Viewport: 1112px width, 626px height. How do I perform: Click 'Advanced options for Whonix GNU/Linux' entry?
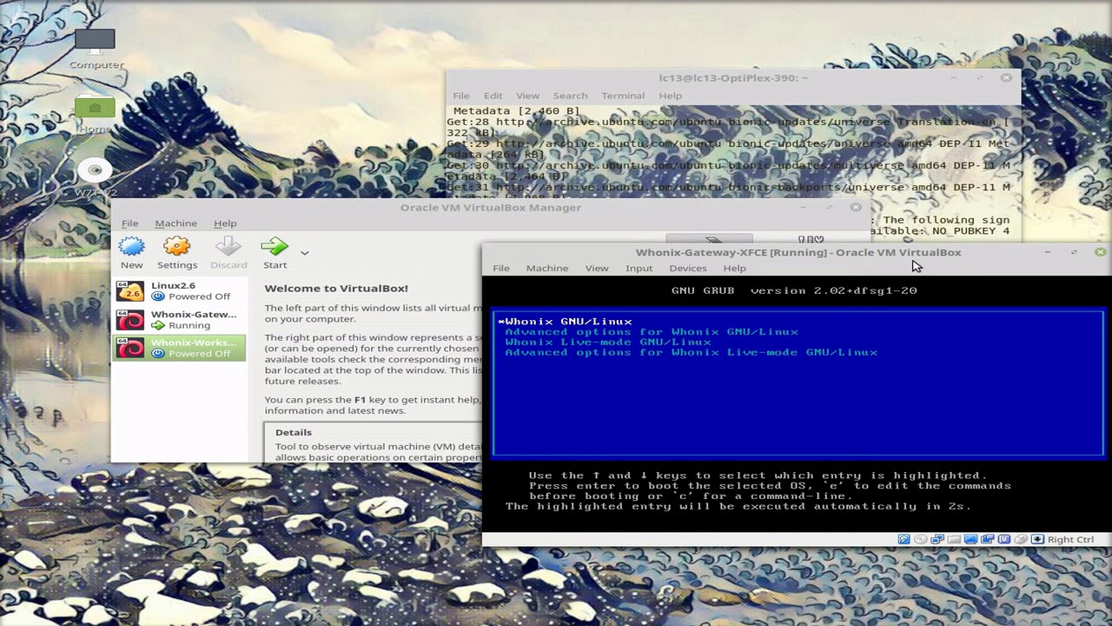point(652,332)
